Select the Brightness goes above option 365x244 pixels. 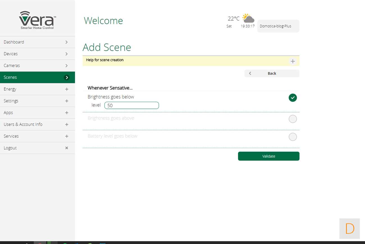[x=293, y=119]
